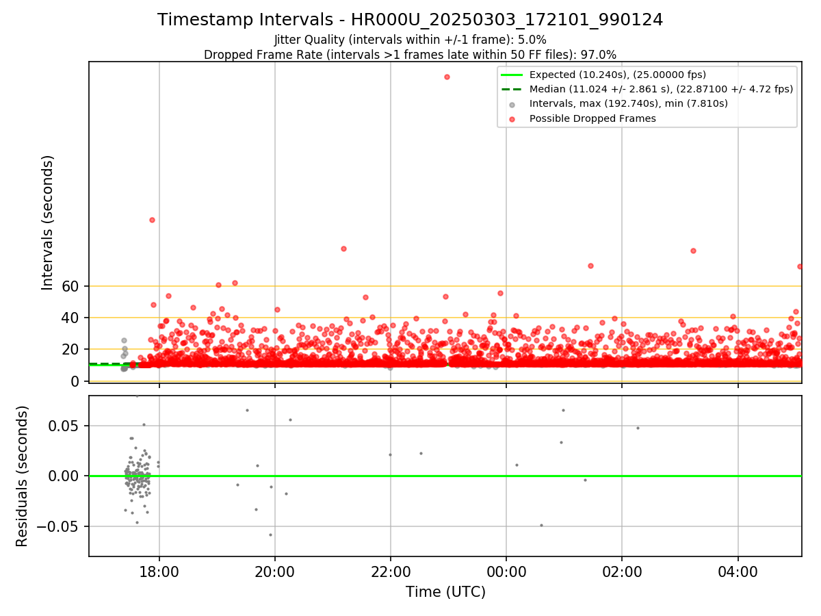Click the gray dot Intervals legend marker
Viewport: 821px width, 616px height.
pos(512,104)
